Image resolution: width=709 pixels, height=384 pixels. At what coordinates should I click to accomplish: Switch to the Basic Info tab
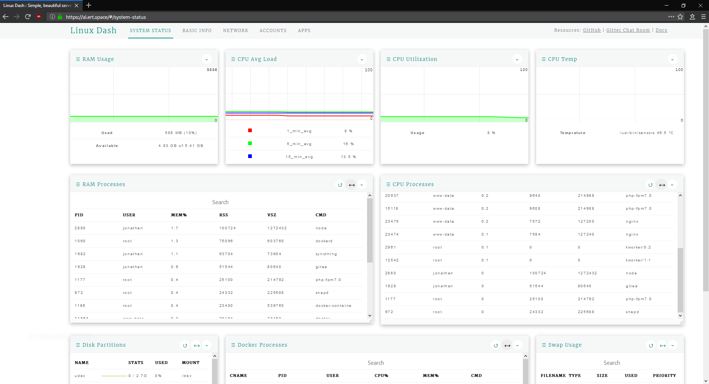tap(197, 31)
